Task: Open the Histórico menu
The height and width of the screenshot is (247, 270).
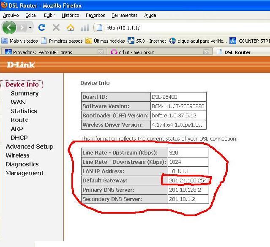Action: (x=70, y=15)
